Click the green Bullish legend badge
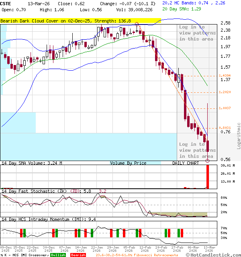The width and height of the screenshot is (241, 257). pos(58,255)
